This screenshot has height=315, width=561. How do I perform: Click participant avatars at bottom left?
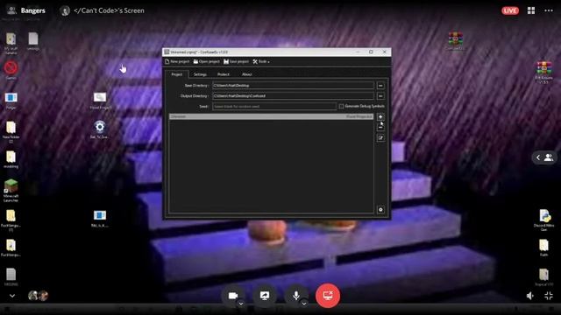38,296
